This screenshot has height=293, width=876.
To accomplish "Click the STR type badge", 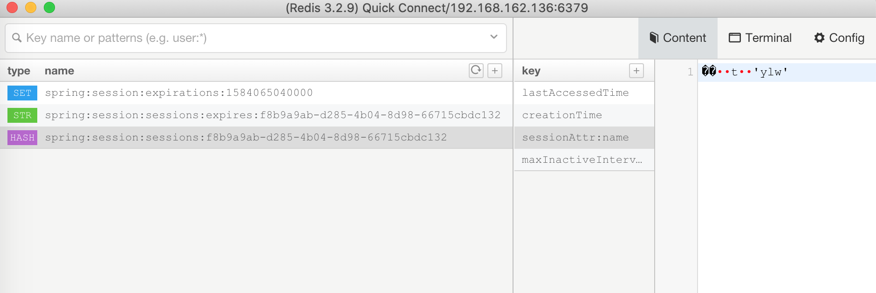I will 22,115.
